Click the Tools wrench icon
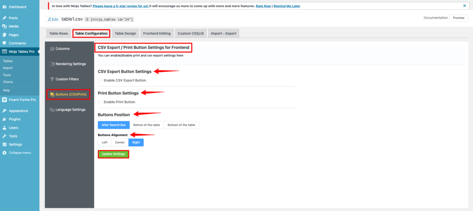The height and width of the screenshot is (211, 473). pyautogui.click(x=5, y=136)
